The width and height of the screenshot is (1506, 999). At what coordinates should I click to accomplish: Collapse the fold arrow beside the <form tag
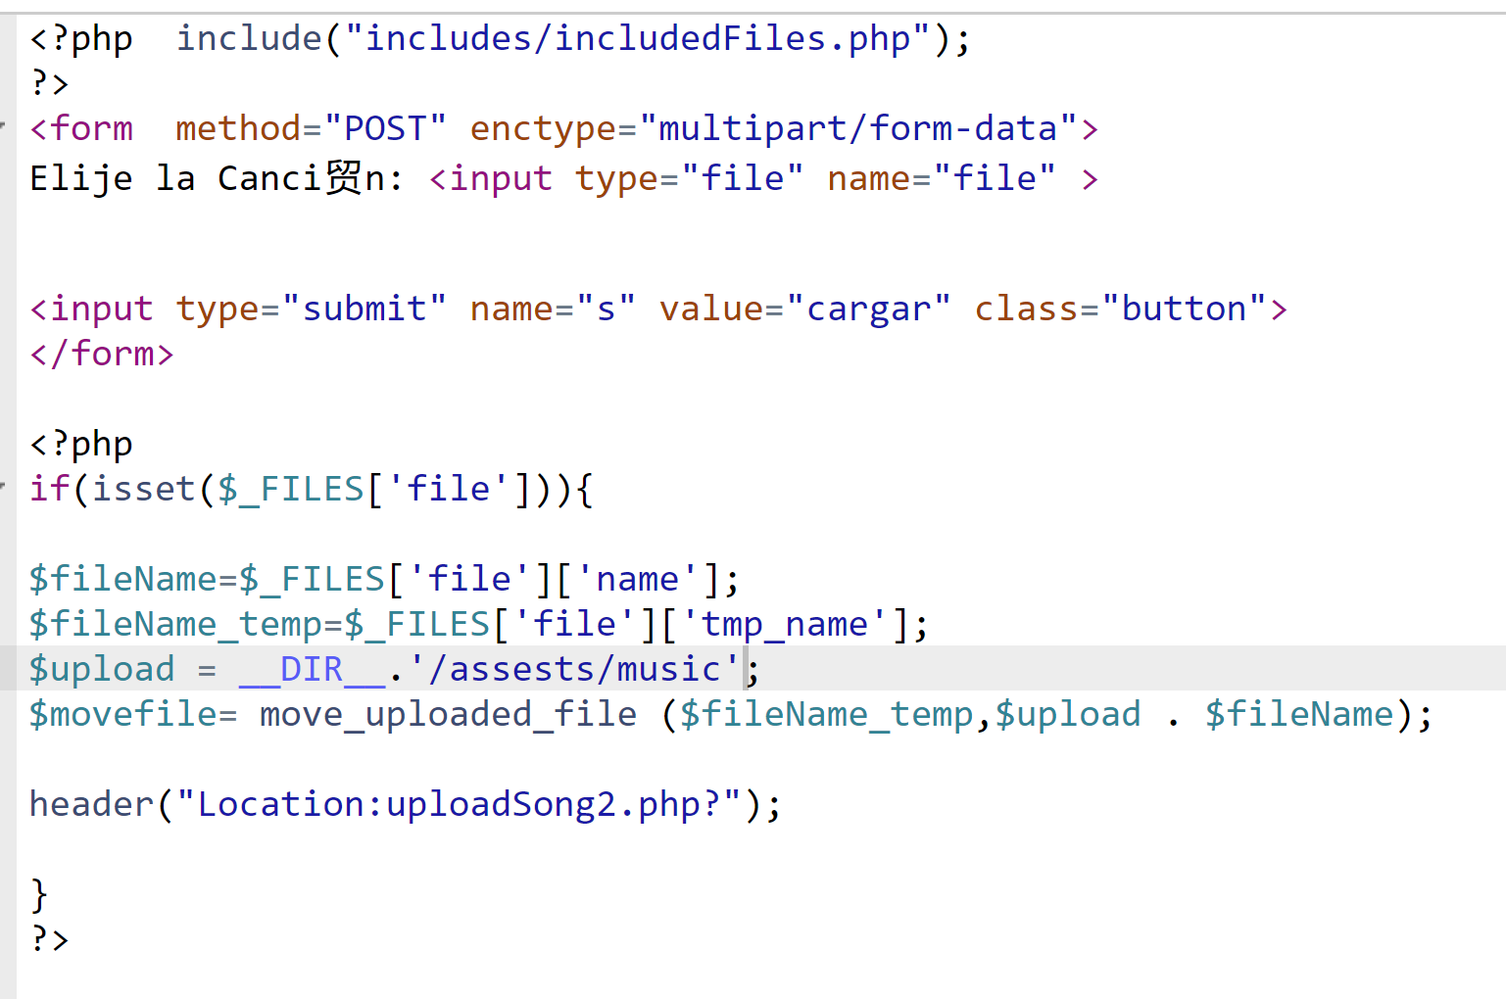(4, 126)
